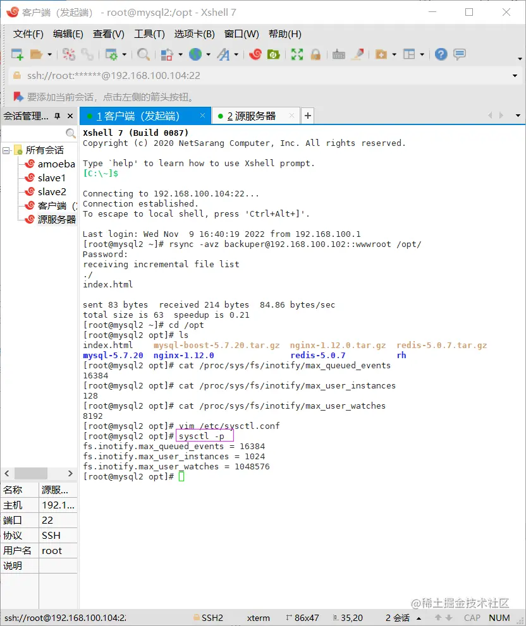Select the amoeba session

pos(56,164)
